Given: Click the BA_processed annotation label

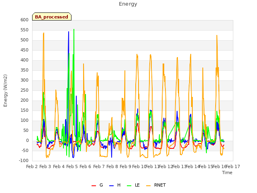Looking at the screenshot, I should point(52,16).
